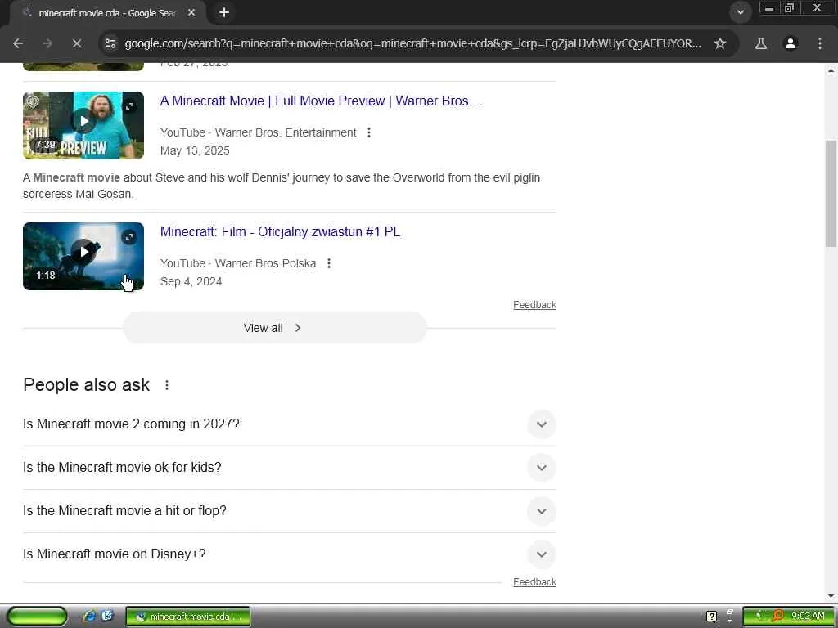The image size is (838, 628).
Task: Click the People also ask heading
Action: coord(87,385)
